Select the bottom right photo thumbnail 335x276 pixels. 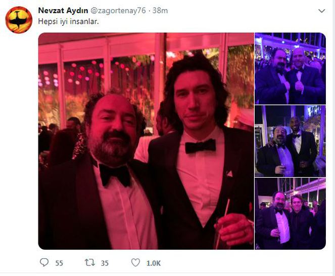pos(290,214)
